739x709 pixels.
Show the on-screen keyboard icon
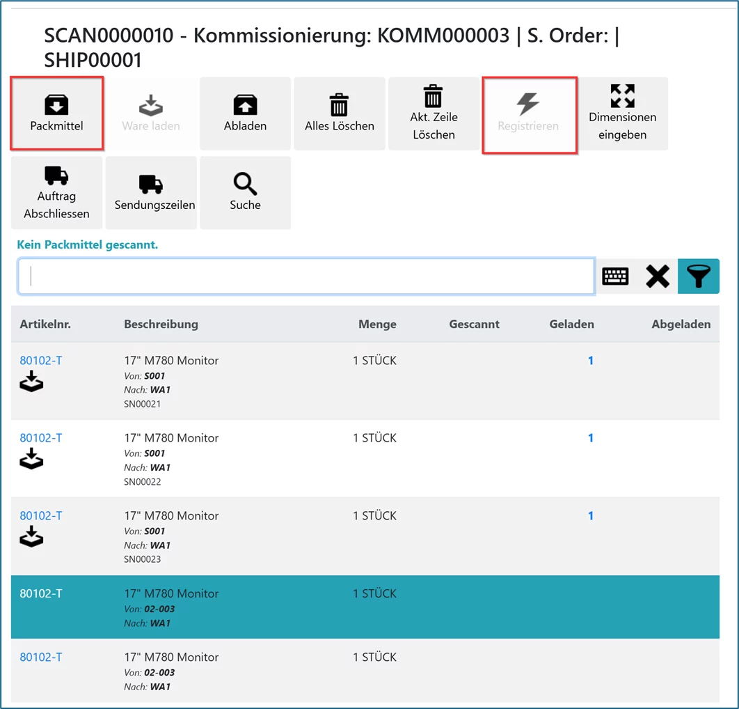coord(615,276)
